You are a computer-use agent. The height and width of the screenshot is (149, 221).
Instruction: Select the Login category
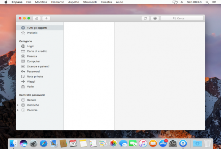click(x=40, y=46)
